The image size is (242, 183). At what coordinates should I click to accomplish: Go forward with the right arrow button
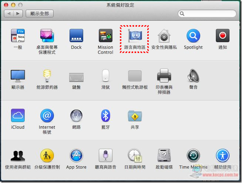point(18,14)
